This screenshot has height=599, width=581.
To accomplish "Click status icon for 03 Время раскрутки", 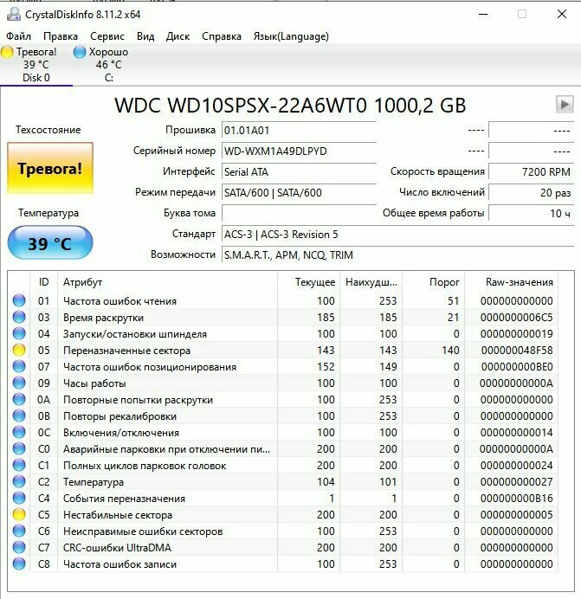I will click(x=19, y=317).
